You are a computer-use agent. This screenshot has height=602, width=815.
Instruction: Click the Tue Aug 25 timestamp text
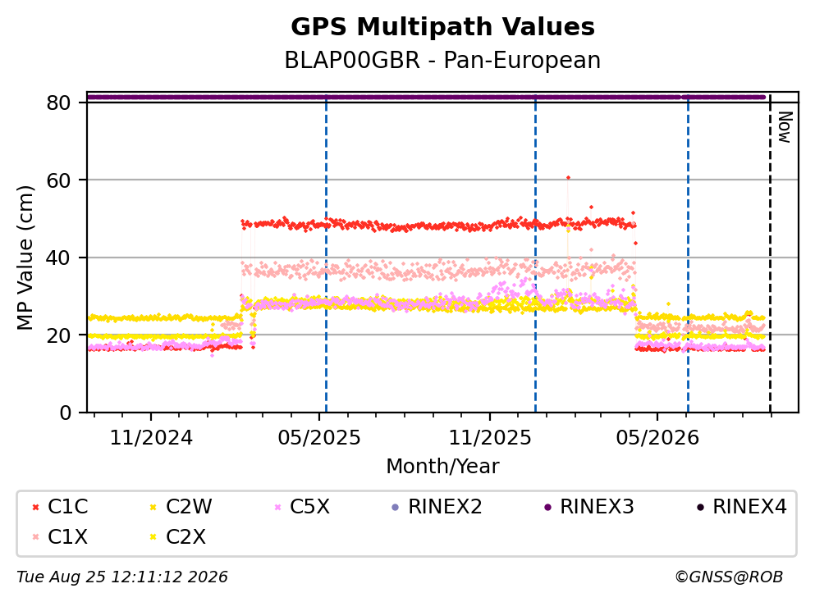[122, 577]
